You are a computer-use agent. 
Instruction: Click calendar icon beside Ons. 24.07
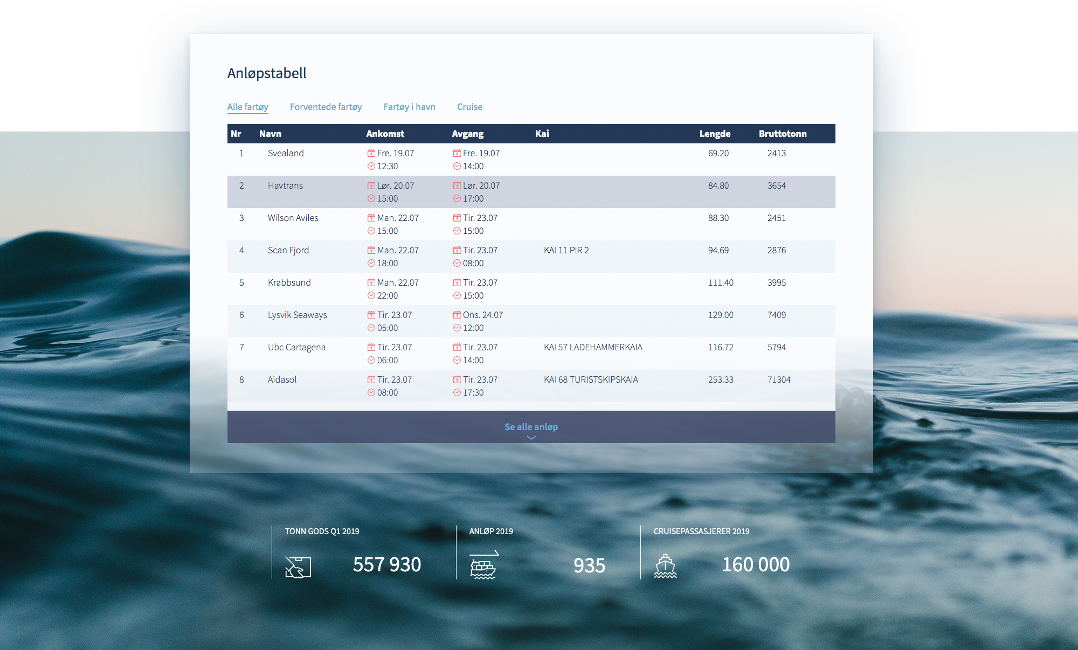coord(457,315)
